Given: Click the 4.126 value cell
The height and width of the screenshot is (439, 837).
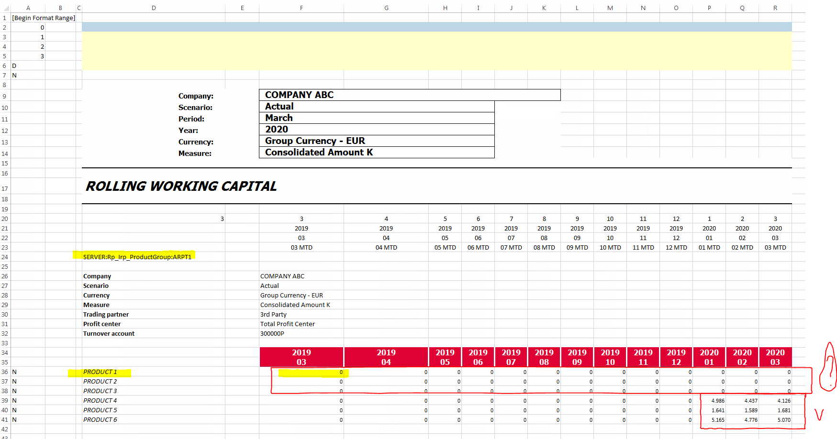Looking at the screenshot, I should coord(784,401).
